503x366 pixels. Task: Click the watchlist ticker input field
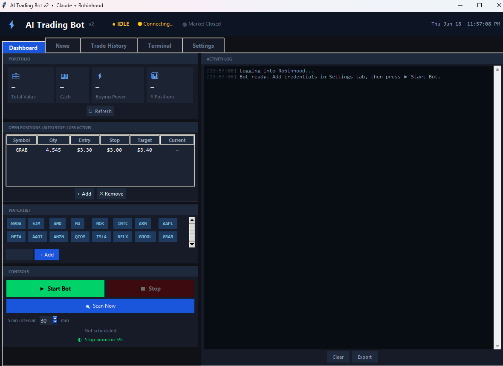point(19,255)
